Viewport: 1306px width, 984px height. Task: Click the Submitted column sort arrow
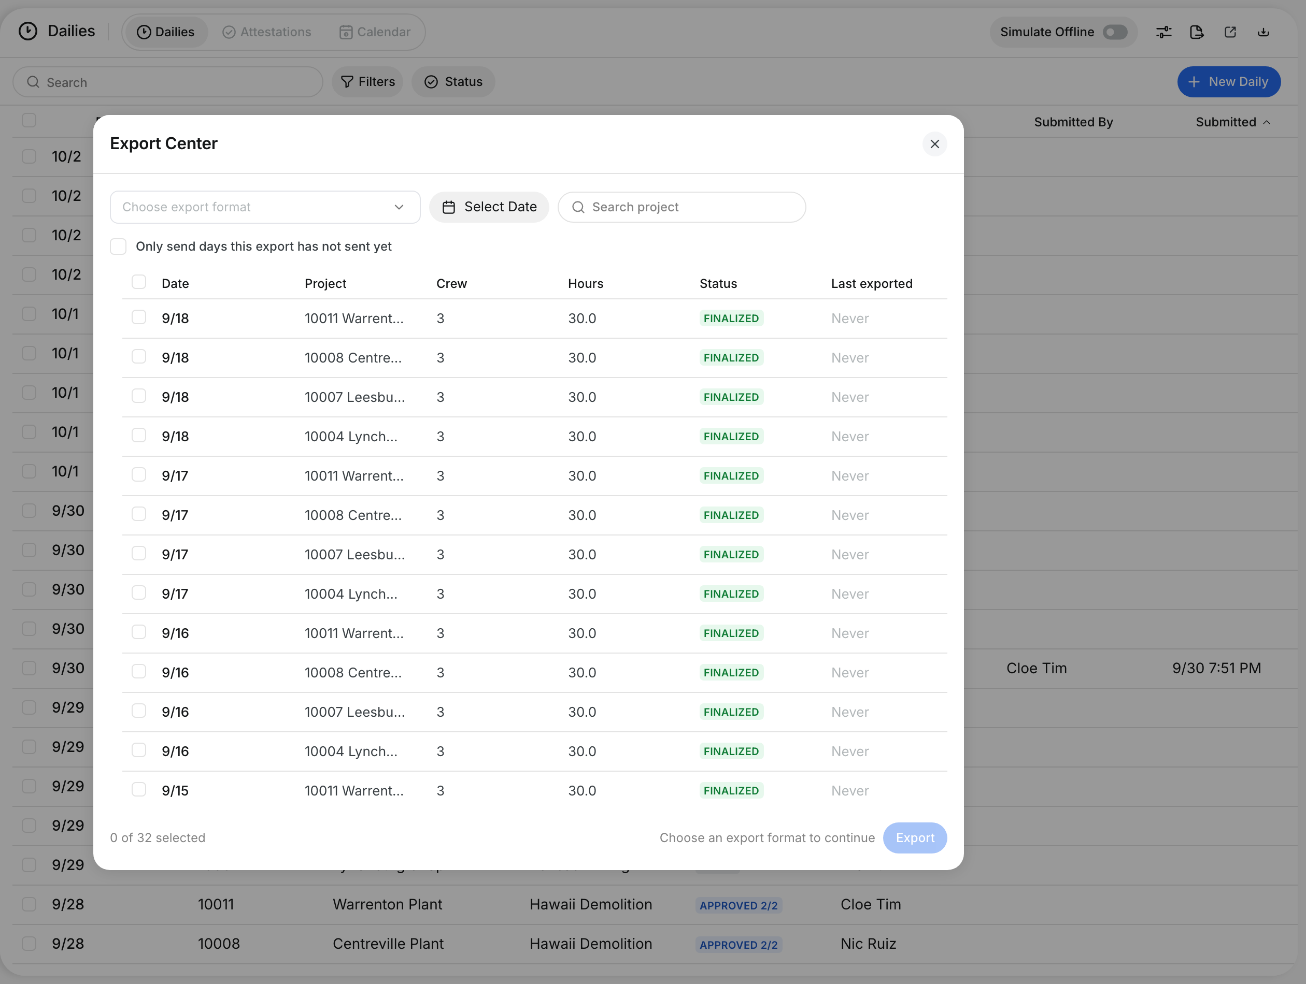[x=1266, y=122]
